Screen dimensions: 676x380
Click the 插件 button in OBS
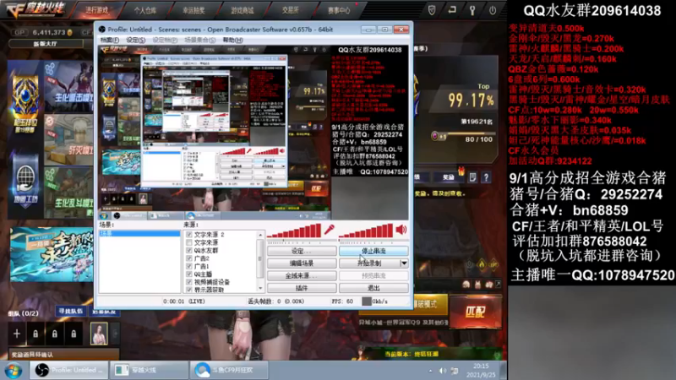(302, 287)
